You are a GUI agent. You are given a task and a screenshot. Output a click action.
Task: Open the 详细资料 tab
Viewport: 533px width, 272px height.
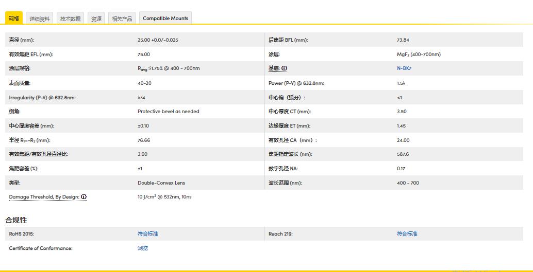point(40,19)
